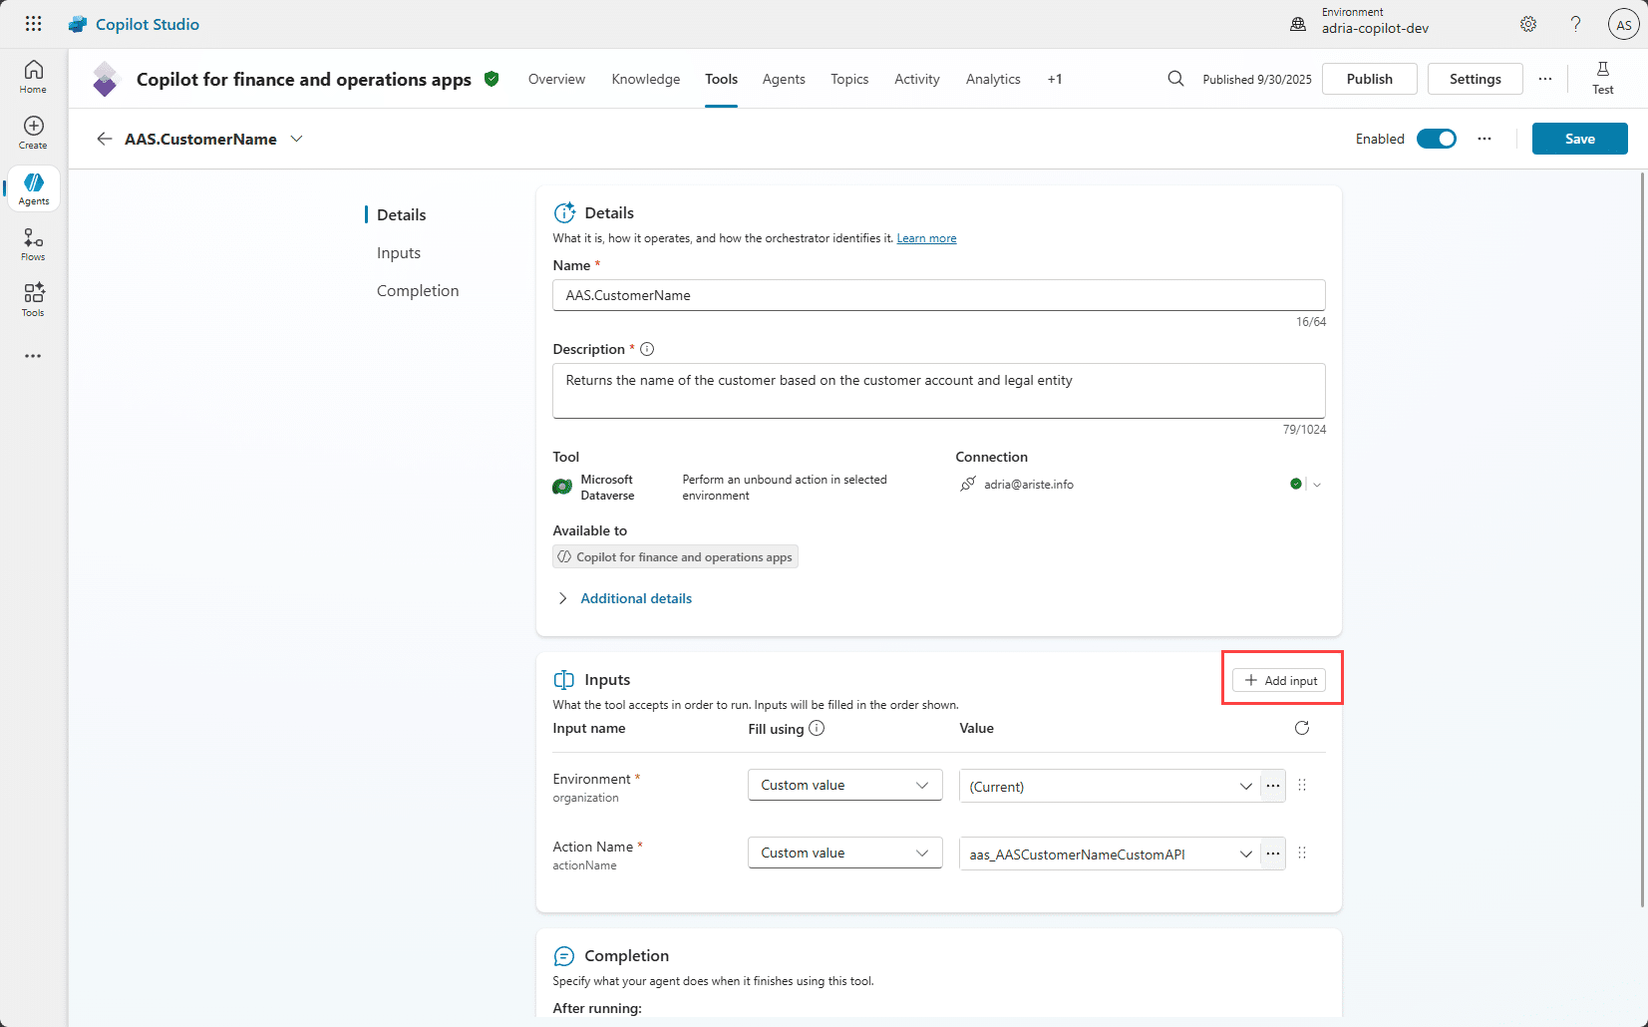Screen dimensions: 1648x1027
Task: Open the Test panel flask icon
Action: click(x=1602, y=77)
